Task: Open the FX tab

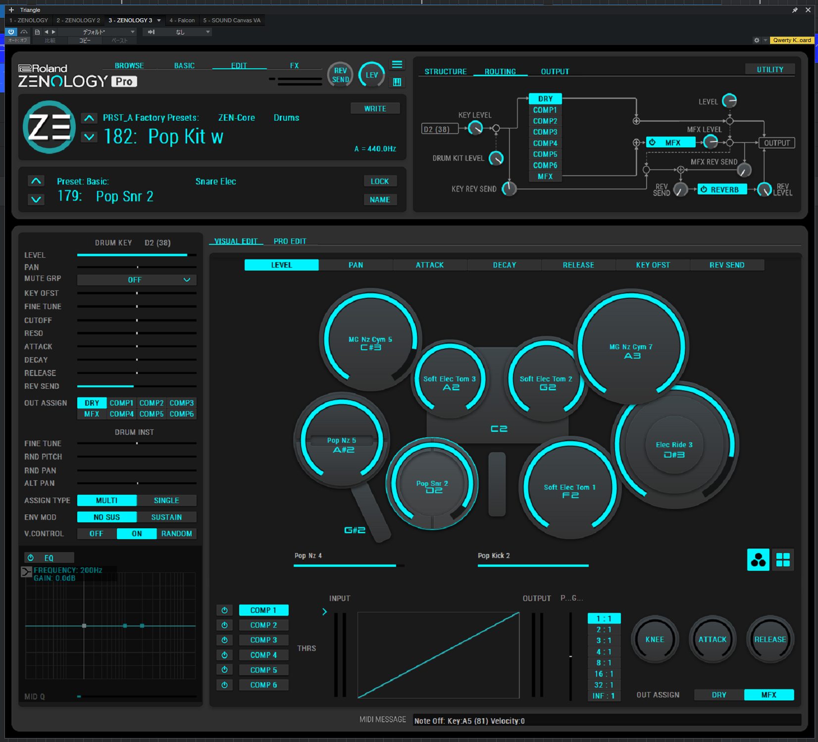Action: pos(294,65)
